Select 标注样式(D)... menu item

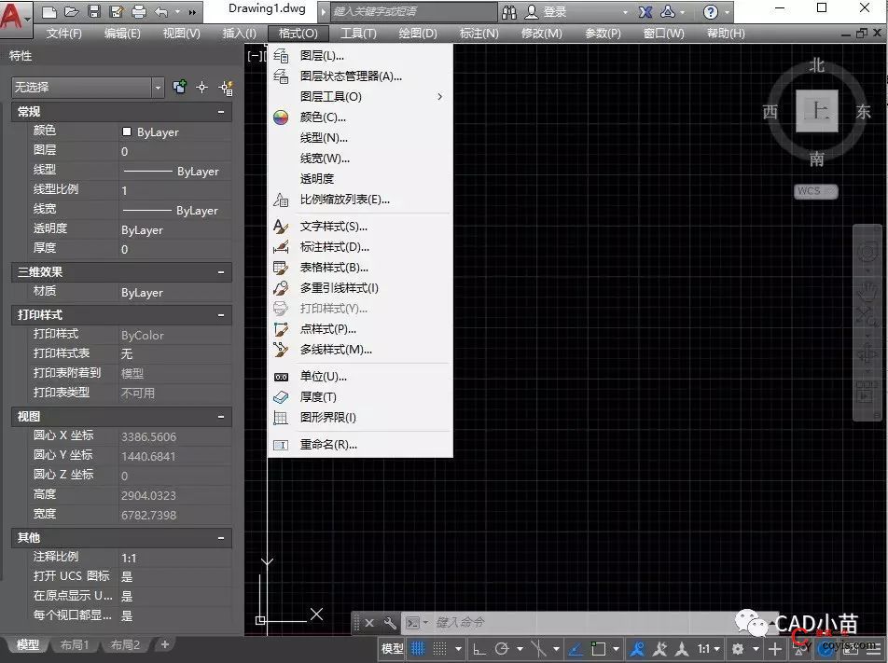pyautogui.click(x=360, y=247)
